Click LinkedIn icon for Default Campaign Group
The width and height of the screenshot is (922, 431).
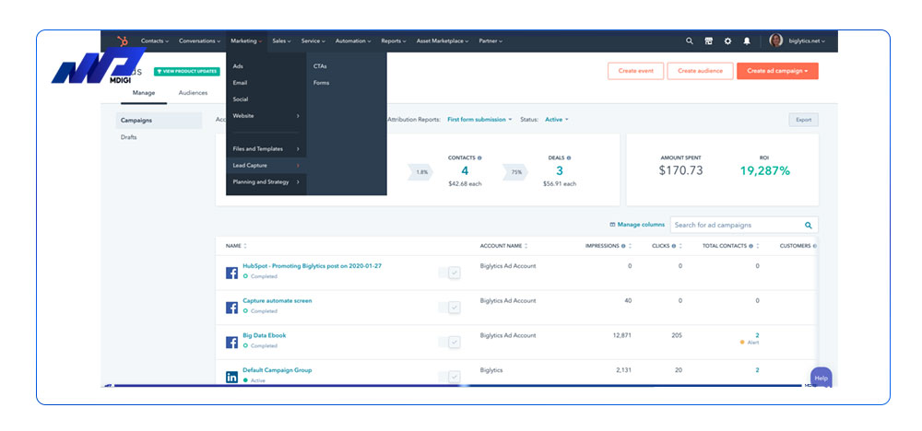click(231, 377)
